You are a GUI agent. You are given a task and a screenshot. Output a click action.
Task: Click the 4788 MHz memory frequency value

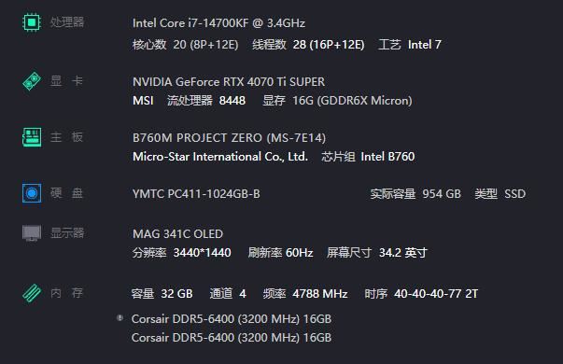click(x=320, y=294)
